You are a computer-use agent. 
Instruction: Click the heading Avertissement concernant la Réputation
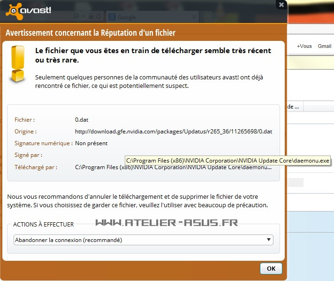(91, 33)
